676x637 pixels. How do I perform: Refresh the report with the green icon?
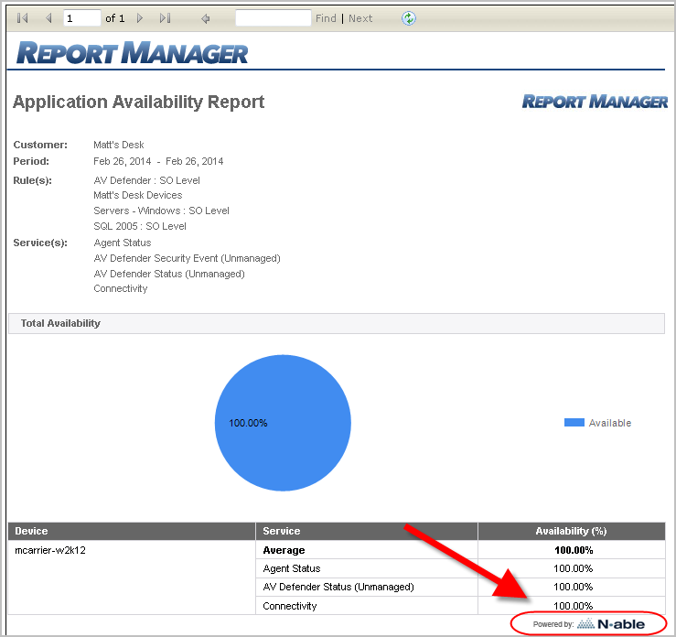(409, 18)
